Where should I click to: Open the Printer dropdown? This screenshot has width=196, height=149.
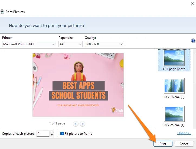click(29, 44)
